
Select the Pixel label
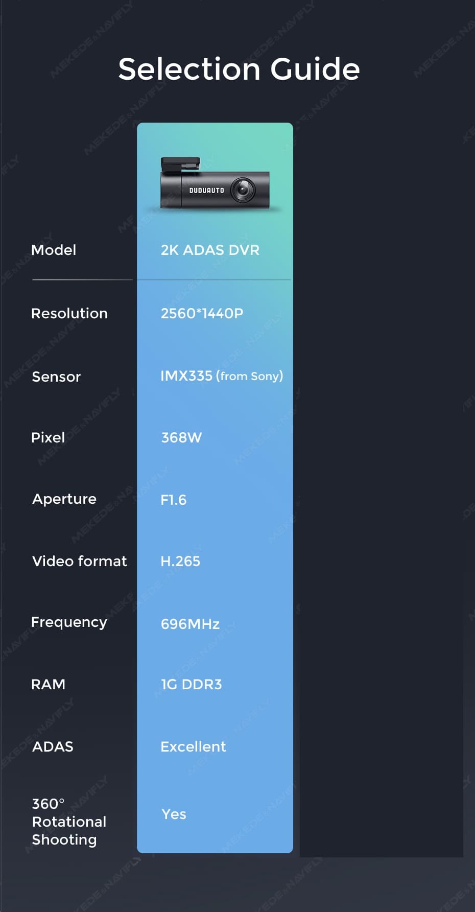(x=48, y=437)
